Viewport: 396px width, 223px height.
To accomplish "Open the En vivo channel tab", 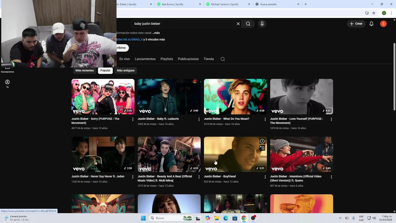I will 125,59.
